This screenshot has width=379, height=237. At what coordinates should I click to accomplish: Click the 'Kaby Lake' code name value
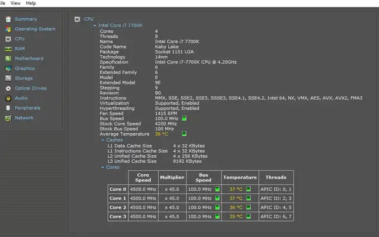coord(167,47)
